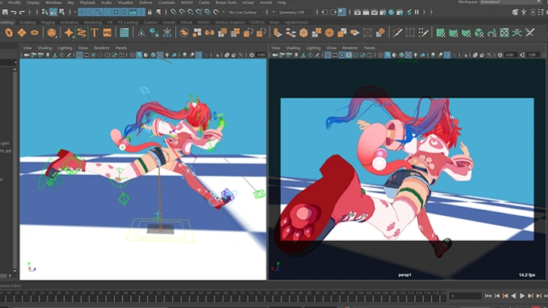Click the current frame number field

(465, 296)
